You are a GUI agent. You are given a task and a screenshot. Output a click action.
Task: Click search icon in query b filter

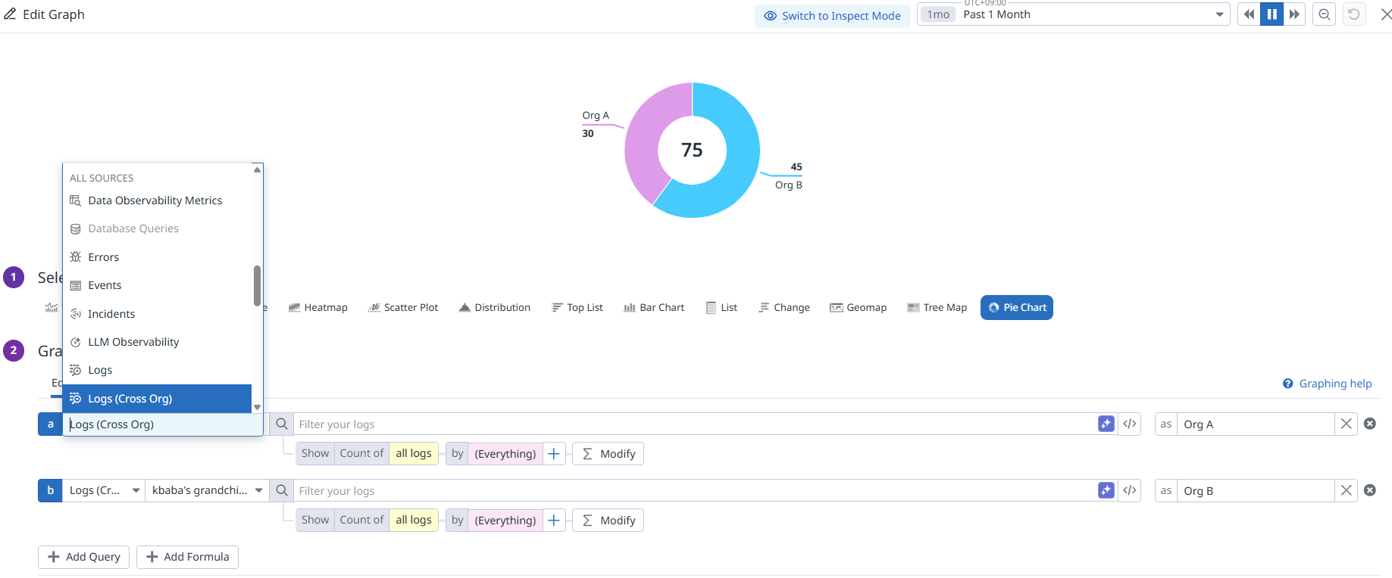tap(282, 491)
